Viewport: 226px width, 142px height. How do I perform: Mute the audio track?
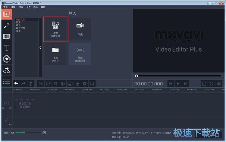[x=10, y=124]
